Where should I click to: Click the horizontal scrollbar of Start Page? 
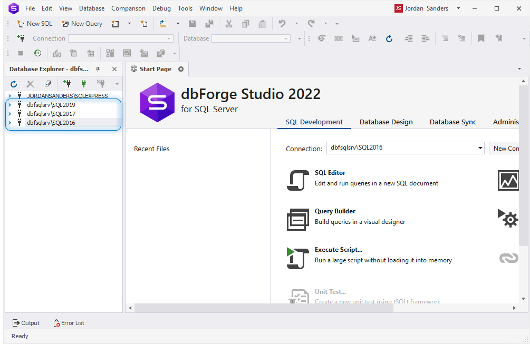pos(264,308)
